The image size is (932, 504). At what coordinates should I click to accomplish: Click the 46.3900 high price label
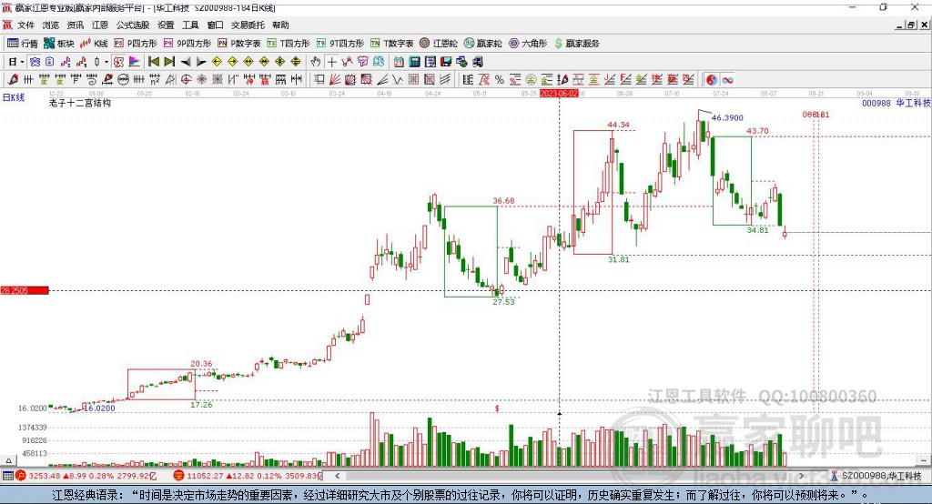[x=727, y=117]
